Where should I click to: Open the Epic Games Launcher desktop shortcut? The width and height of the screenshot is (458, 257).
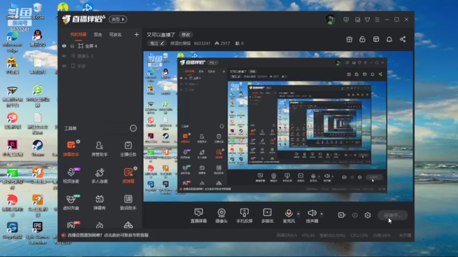click(37, 233)
